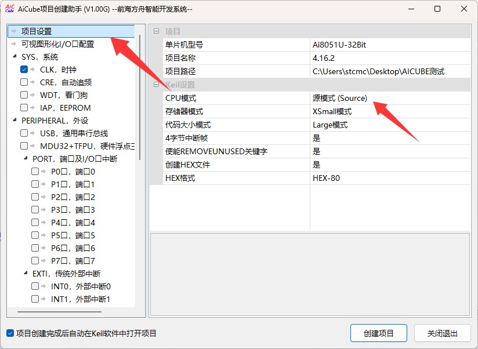Select the 可视图形化I/O口配置 tree item
This screenshot has width=478, height=349.
click(x=57, y=44)
